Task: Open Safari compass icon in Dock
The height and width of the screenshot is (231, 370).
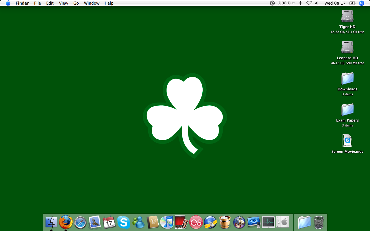Action: (x=80, y=222)
